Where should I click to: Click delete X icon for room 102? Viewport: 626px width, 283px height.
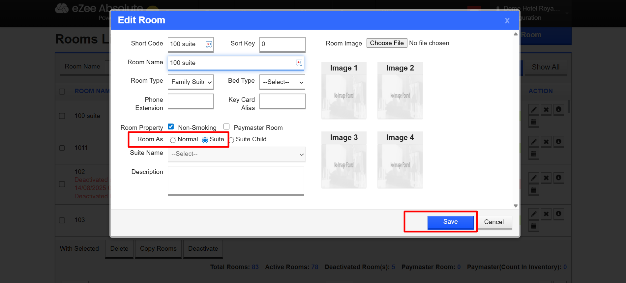(546, 178)
